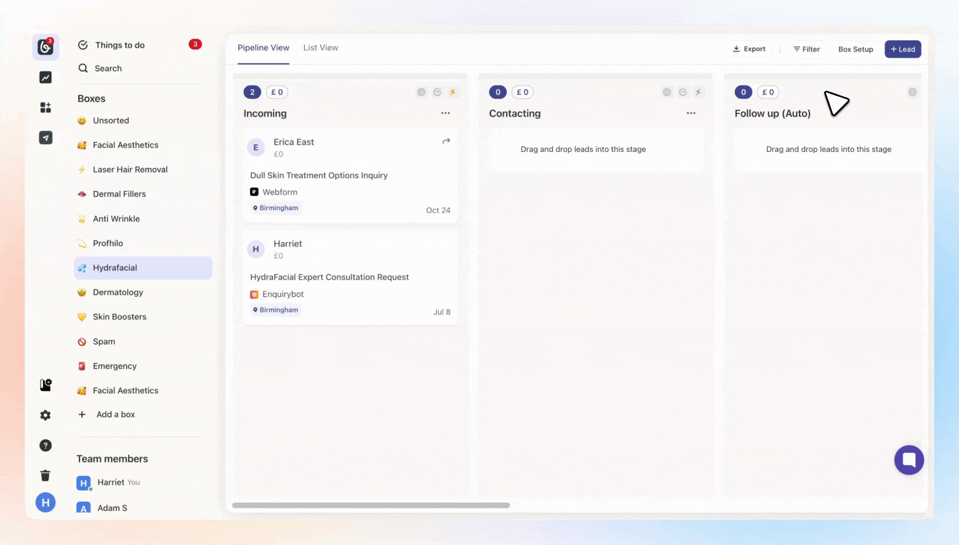The image size is (959, 545).
Task: Click Add a box
Action: pyautogui.click(x=106, y=414)
